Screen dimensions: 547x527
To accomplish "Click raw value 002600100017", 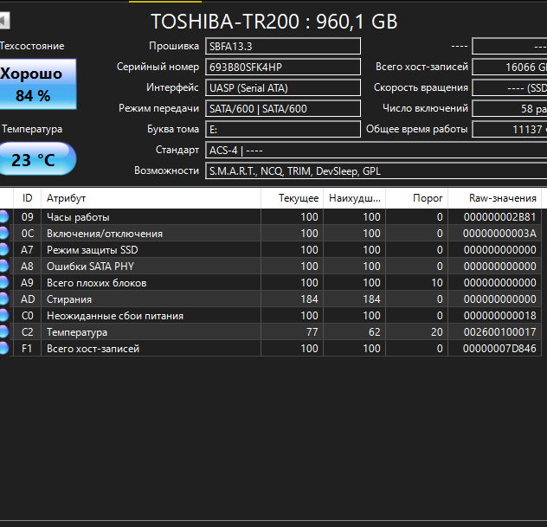I will pos(499,331).
